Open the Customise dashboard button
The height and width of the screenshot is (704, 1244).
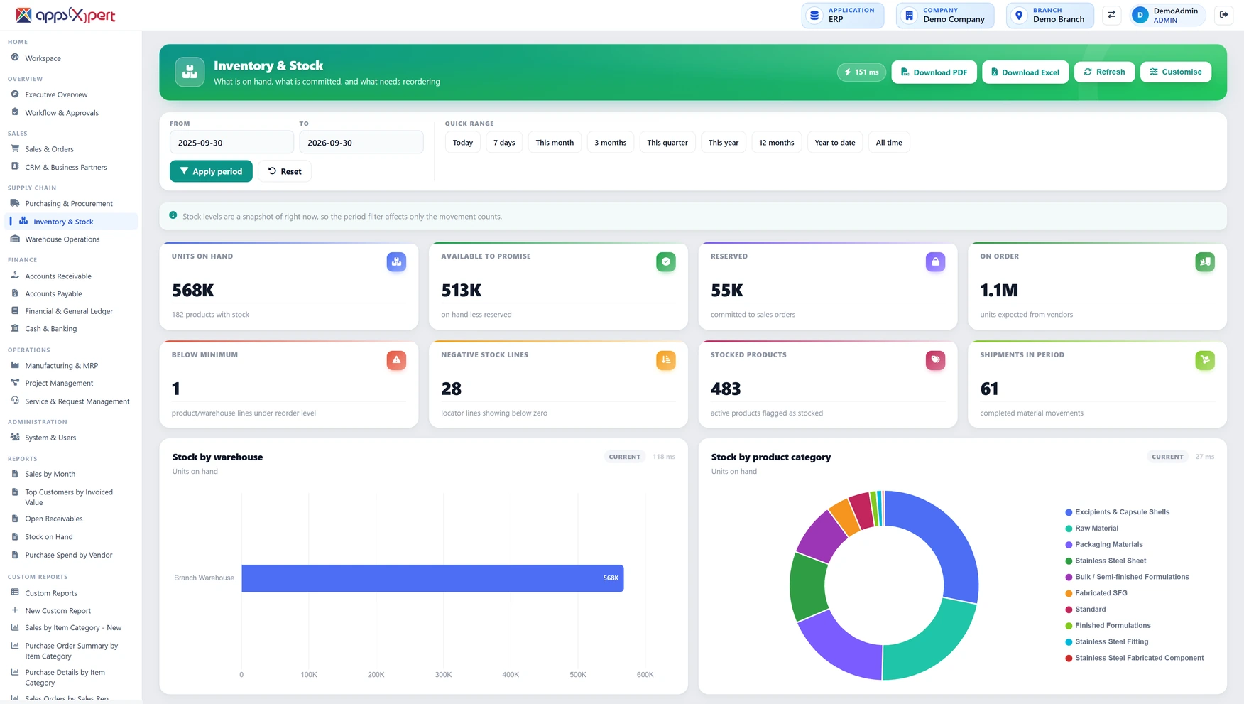[x=1176, y=72]
